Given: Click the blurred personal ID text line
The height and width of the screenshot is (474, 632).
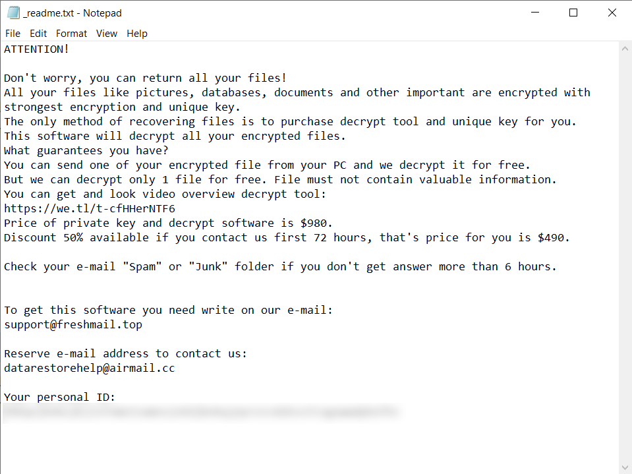Looking at the screenshot, I should 198,413.
